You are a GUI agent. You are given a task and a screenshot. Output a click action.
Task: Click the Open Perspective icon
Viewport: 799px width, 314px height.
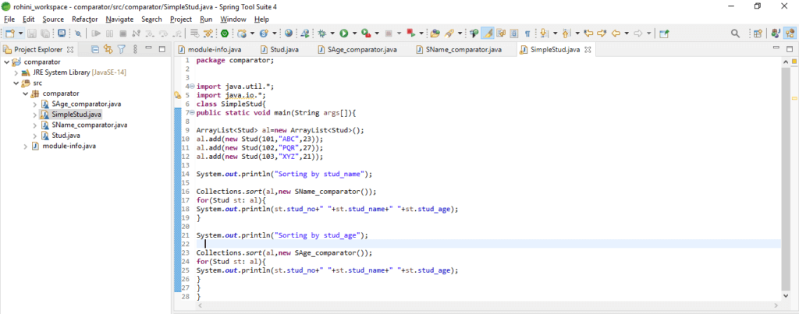coord(758,34)
